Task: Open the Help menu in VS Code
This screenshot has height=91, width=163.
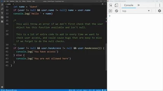Action: point(33,1)
